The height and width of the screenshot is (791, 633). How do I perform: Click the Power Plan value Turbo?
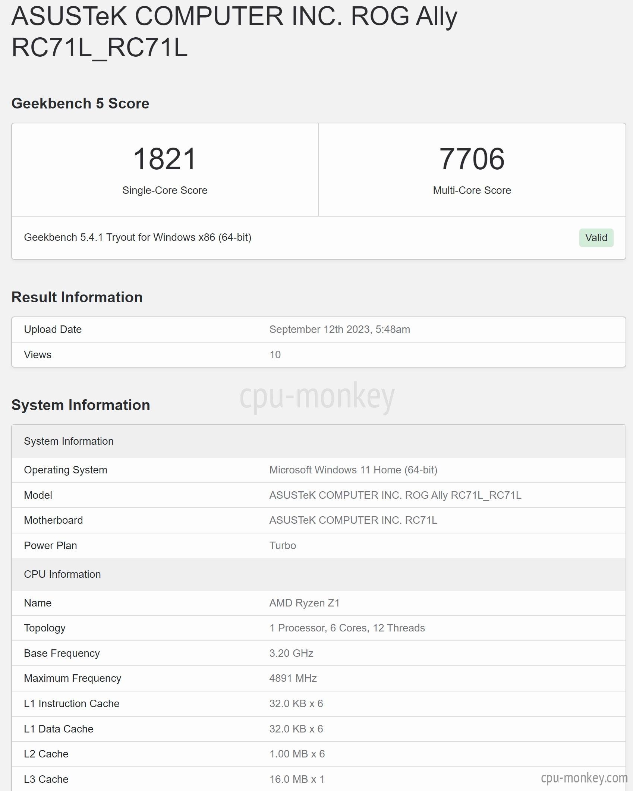tap(283, 545)
